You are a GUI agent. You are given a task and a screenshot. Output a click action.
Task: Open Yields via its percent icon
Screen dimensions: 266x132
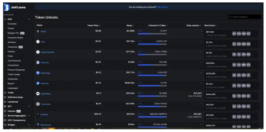[5, 93]
